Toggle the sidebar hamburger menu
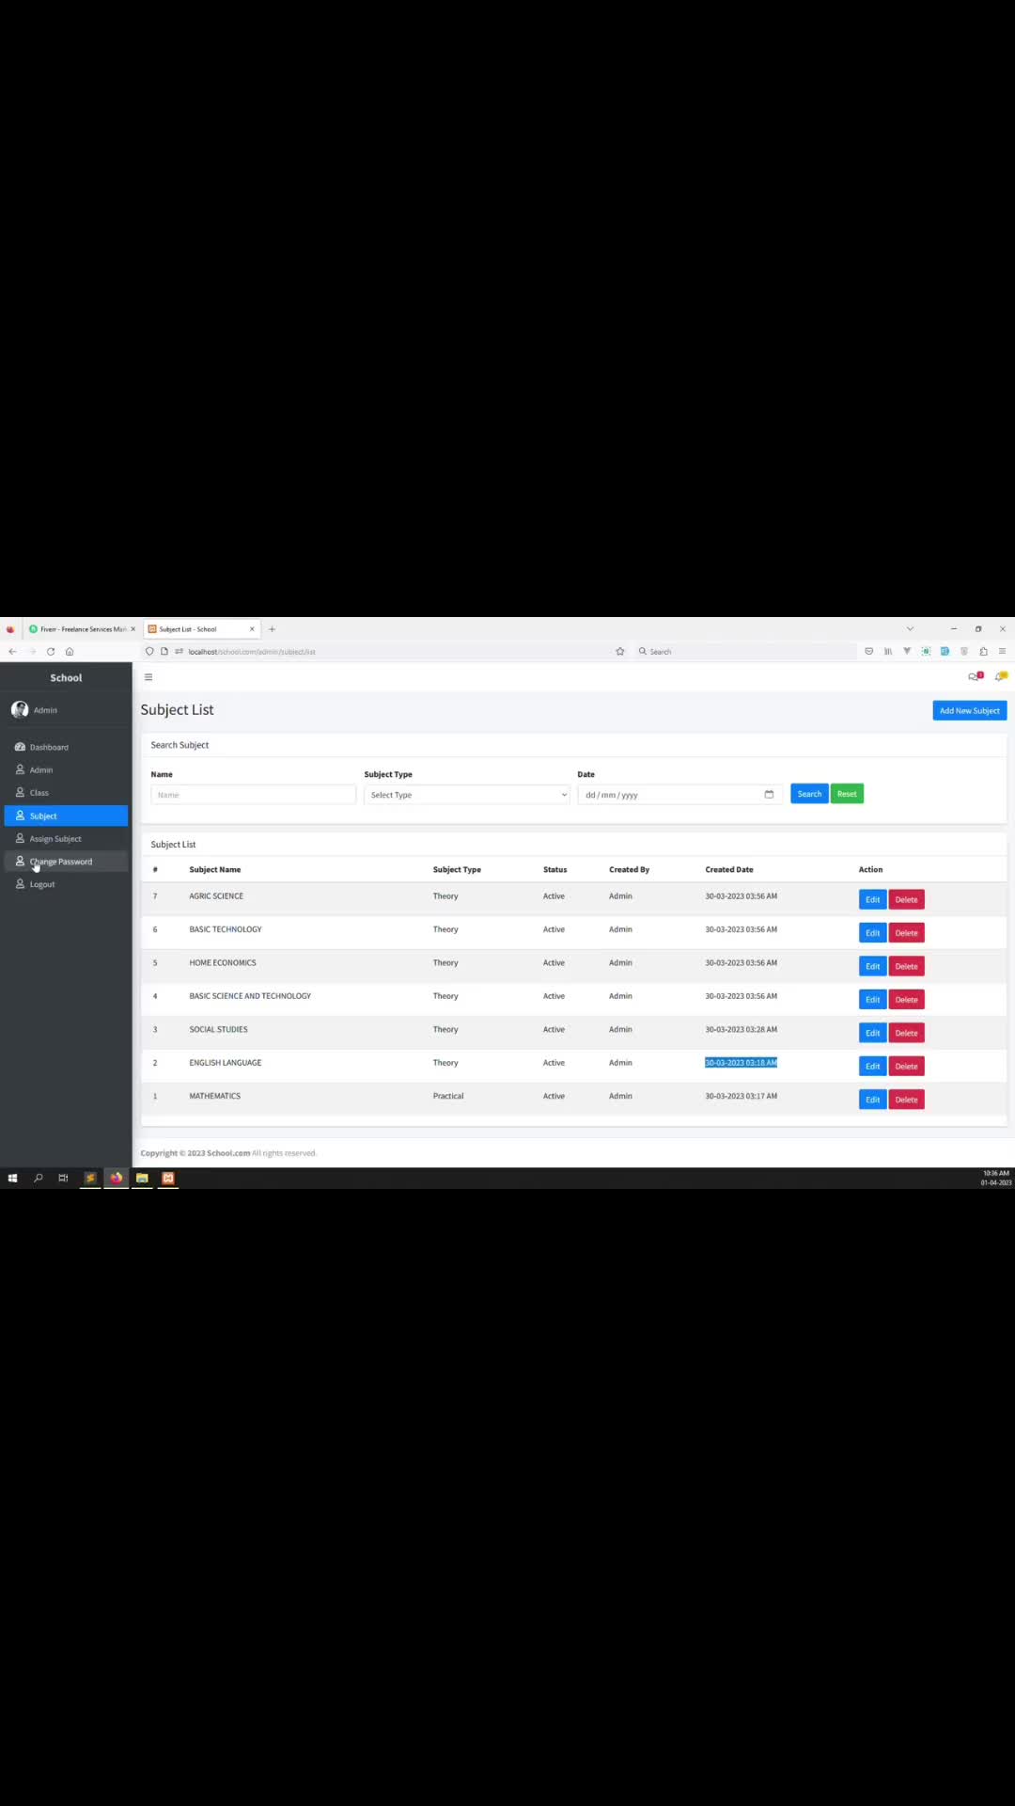This screenshot has height=1806, width=1015. (148, 677)
